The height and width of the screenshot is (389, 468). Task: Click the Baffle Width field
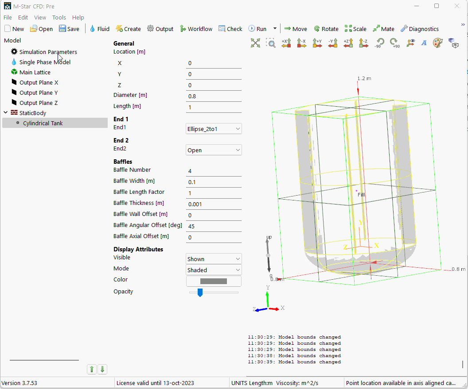214,182
